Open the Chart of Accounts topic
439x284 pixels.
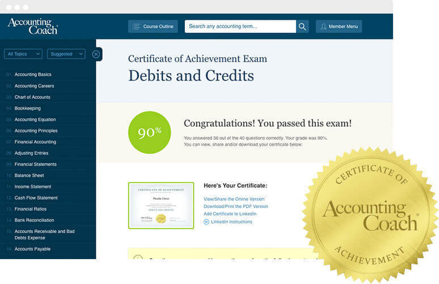point(32,97)
